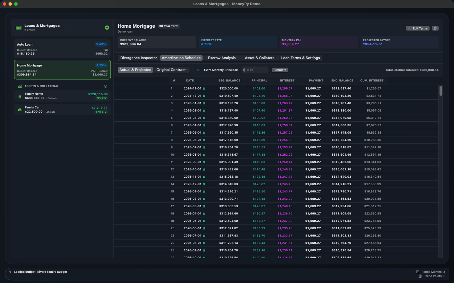Click the amortization table vertical scrollbar
454x283 pixels.
click(440, 91)
